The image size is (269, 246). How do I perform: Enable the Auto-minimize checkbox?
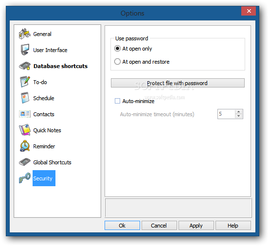[117, 101]
